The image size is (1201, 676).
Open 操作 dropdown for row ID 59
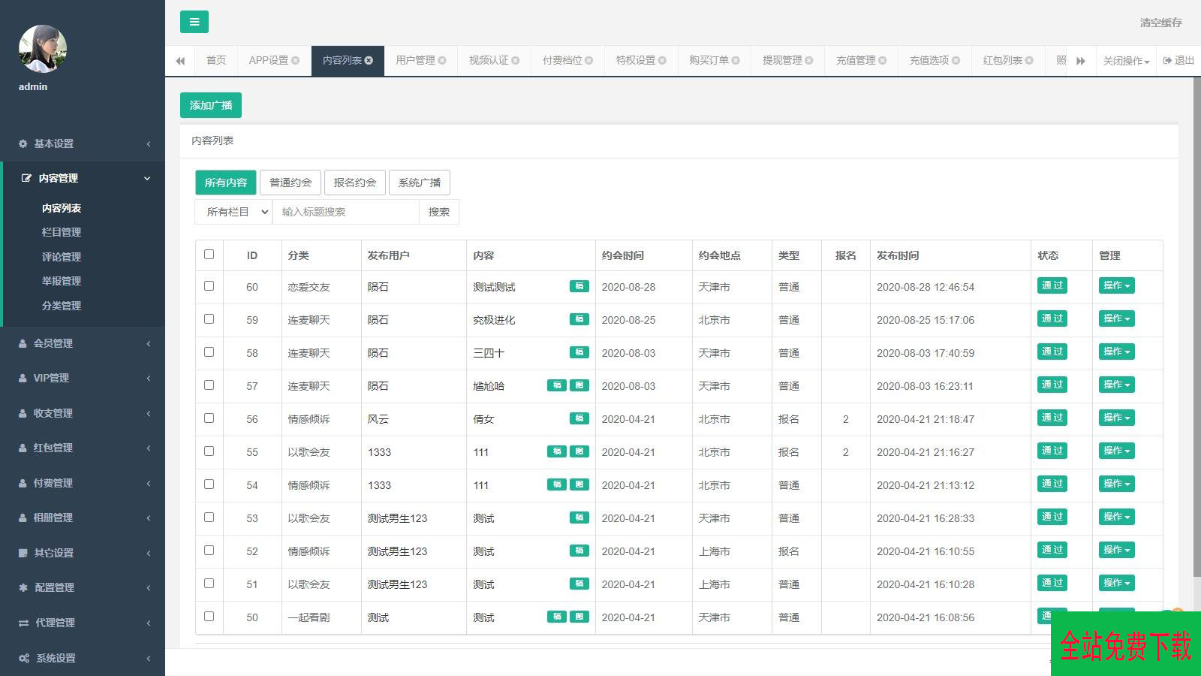click(x=1116, y=319)
